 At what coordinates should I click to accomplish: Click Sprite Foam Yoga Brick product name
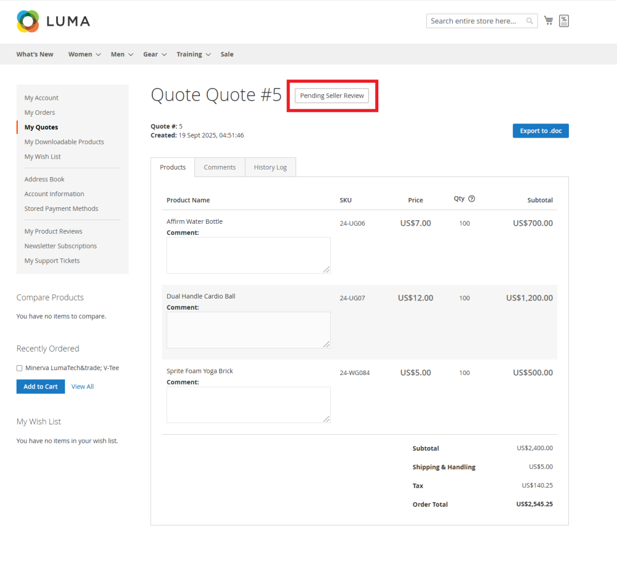(199, 371)
